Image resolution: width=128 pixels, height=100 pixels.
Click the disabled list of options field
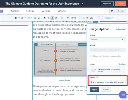(107, 50)
